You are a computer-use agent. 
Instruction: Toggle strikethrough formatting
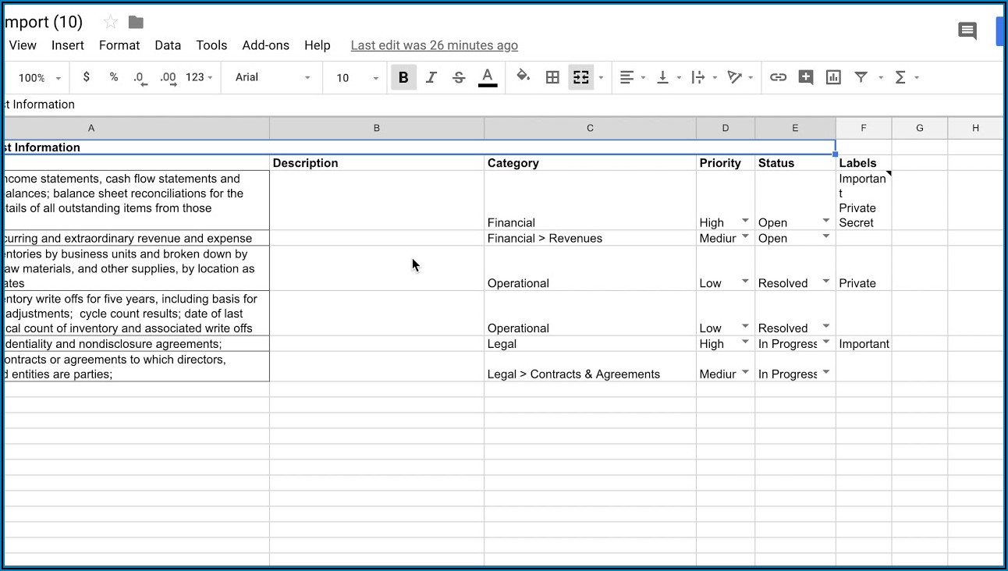click(459, 77)
